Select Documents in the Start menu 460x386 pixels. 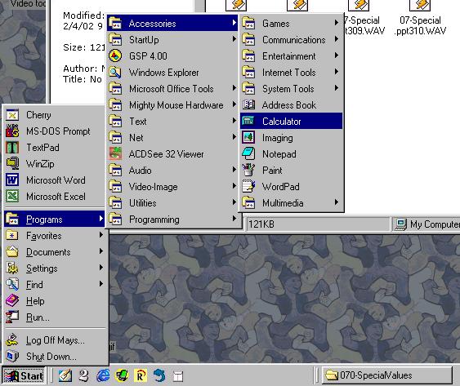click(x=55, y=252)
